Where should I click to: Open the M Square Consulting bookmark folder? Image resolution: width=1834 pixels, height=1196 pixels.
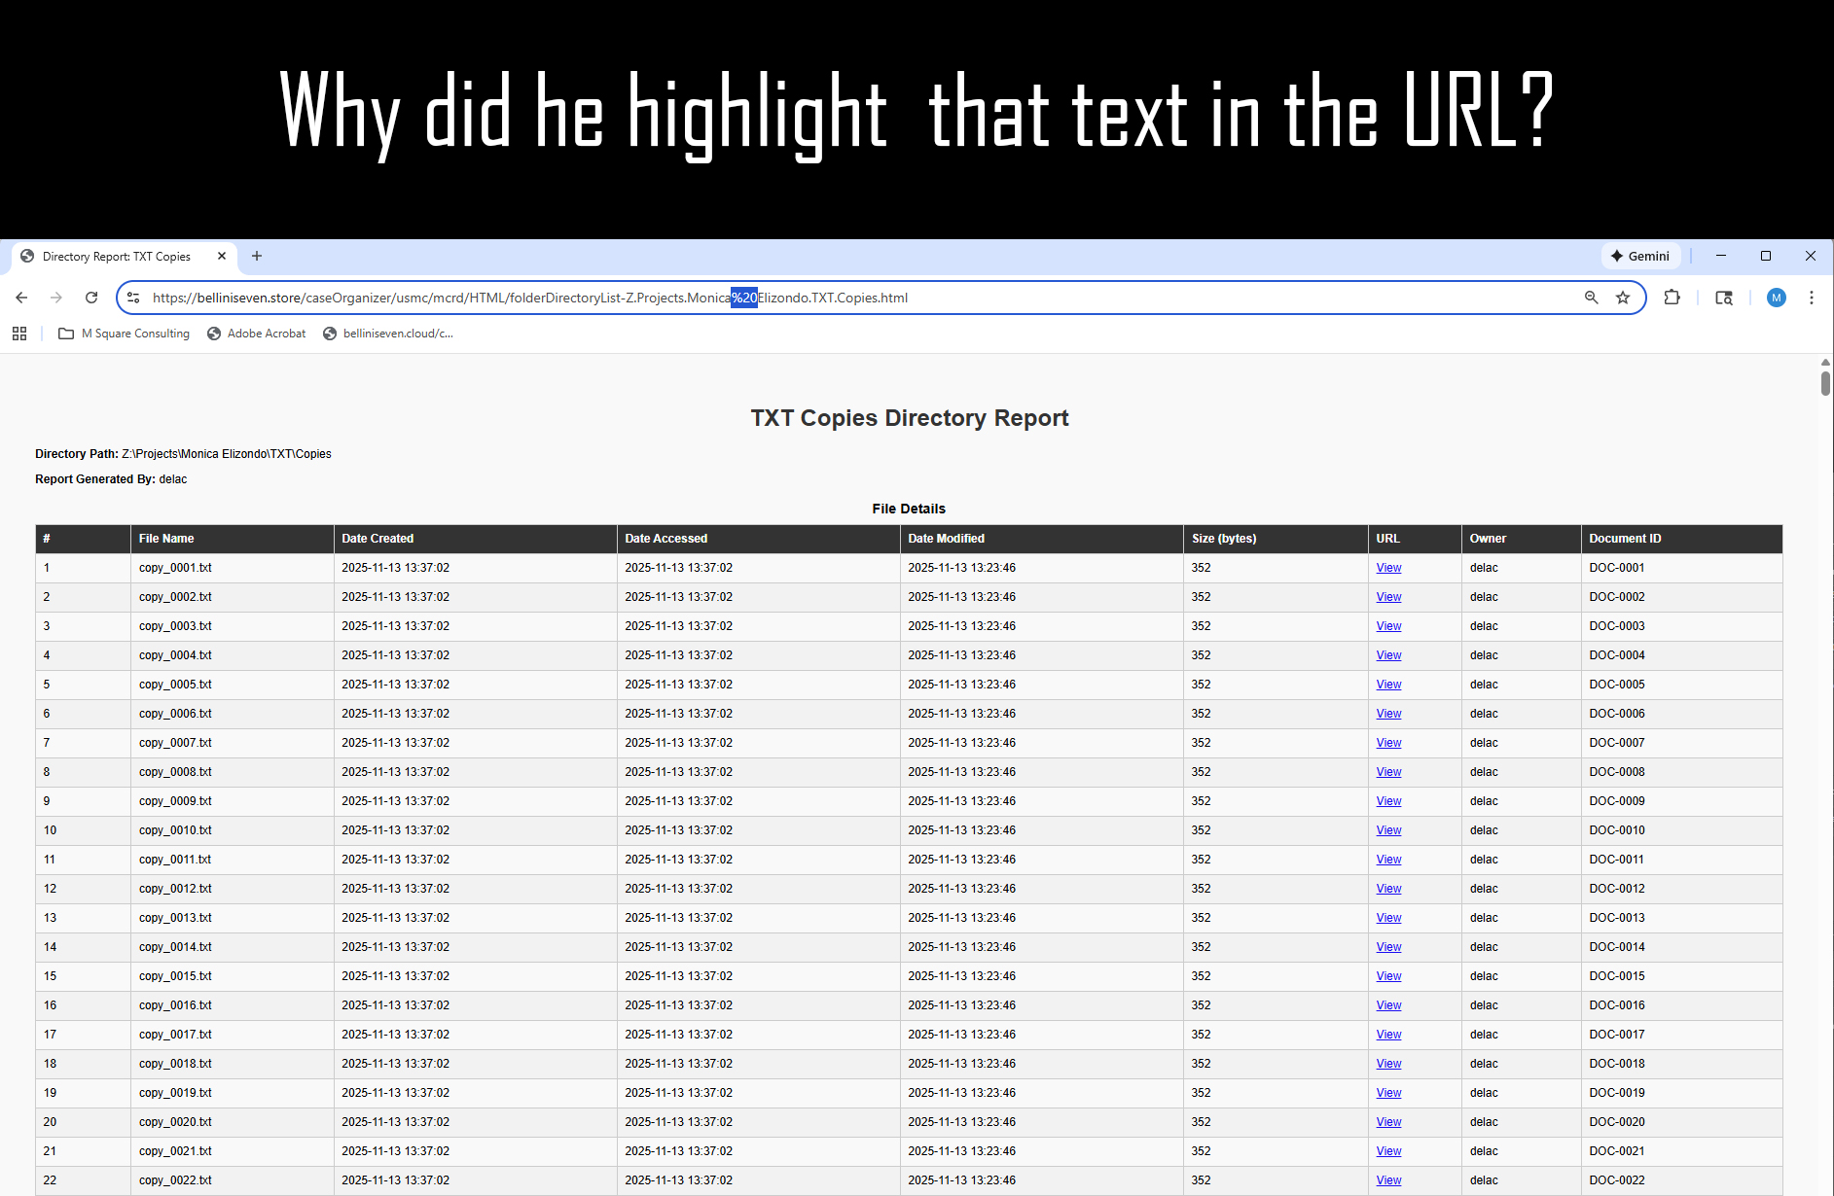click(x=125, y=334)
